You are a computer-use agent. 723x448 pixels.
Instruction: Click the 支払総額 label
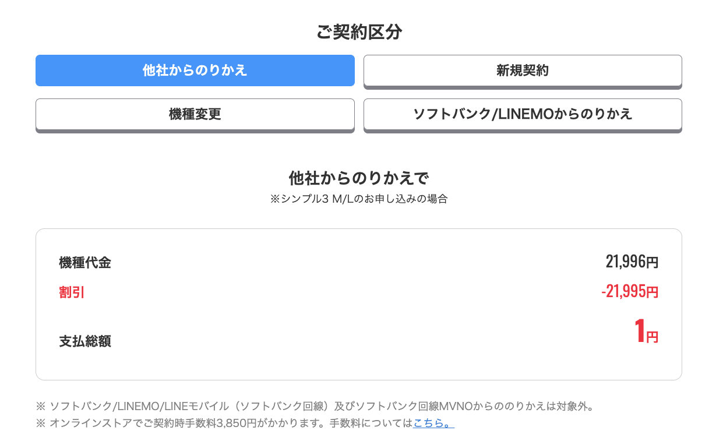[85, 341]
